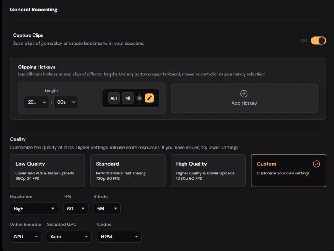Expand the Resolution dropdown set to High

34,209
